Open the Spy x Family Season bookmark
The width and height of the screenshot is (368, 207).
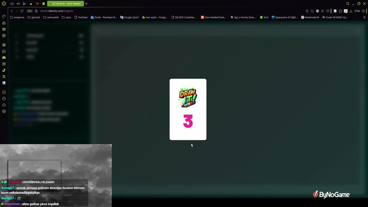coord(243,17)
